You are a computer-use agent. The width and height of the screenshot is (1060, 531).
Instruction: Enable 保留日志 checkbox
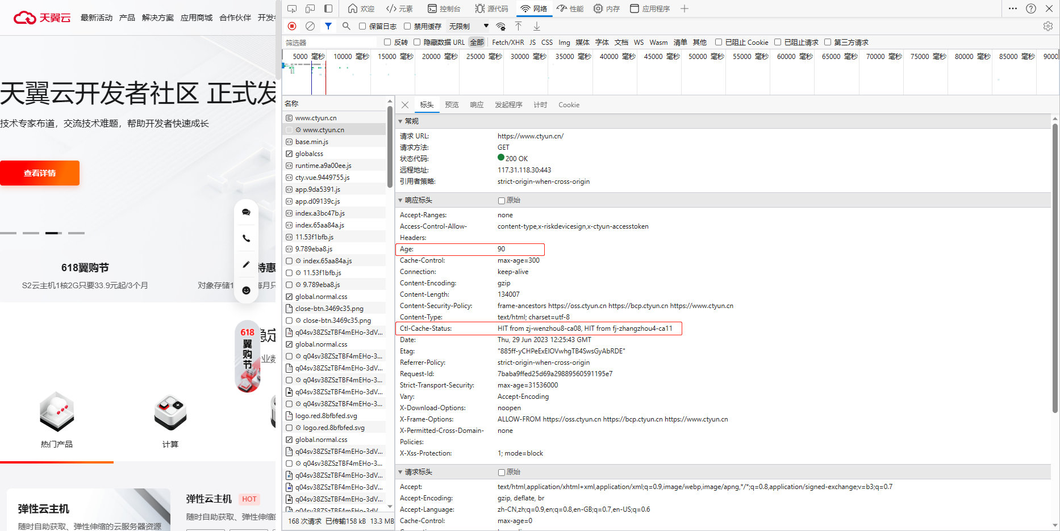362,26
